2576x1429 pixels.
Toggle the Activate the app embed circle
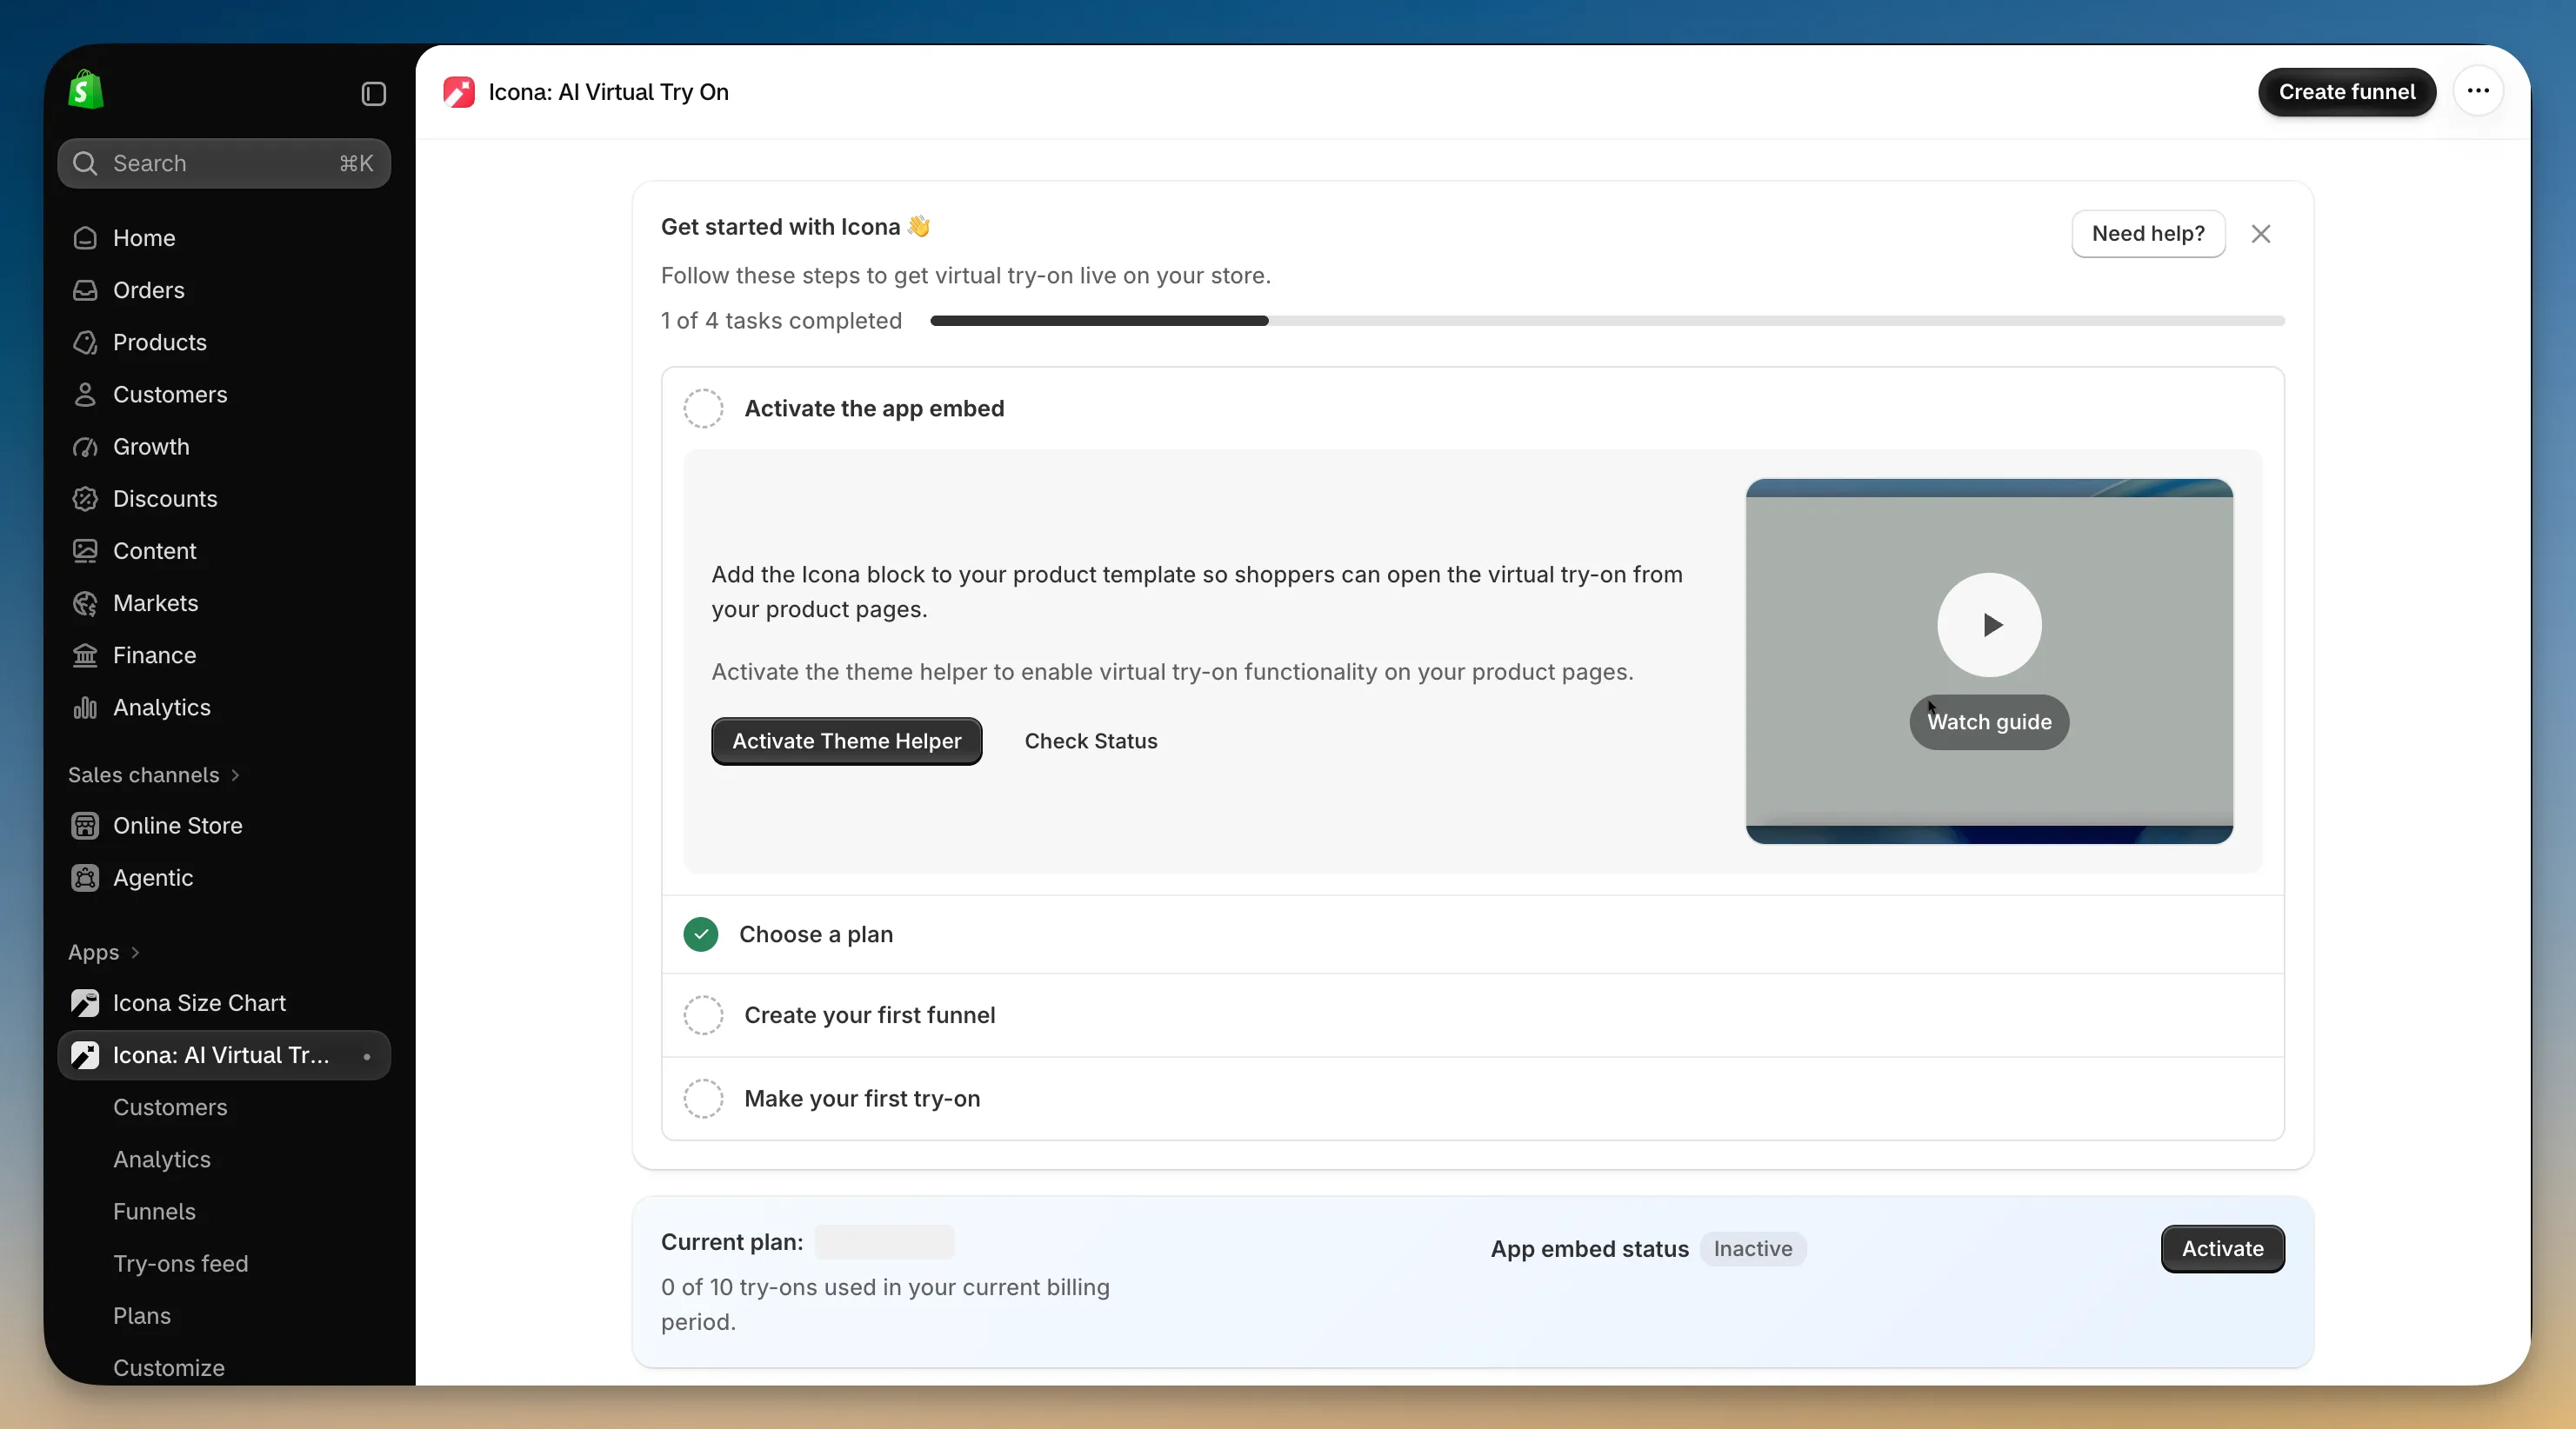[x=703, y=409]
